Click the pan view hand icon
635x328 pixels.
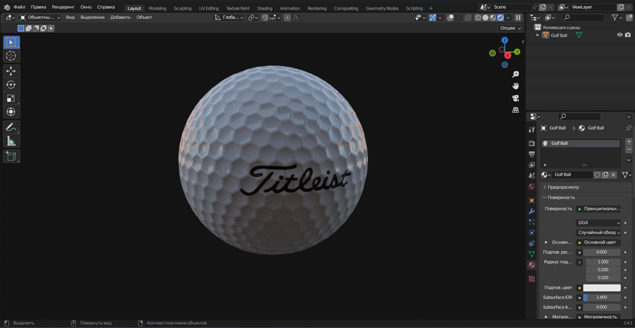pos(515,86)
